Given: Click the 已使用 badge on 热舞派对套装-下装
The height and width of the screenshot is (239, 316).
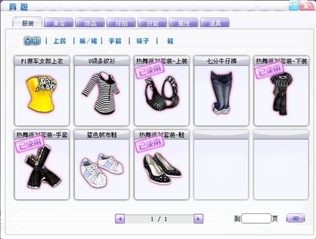Looking at the screenshot, I should tap(269, 70).
